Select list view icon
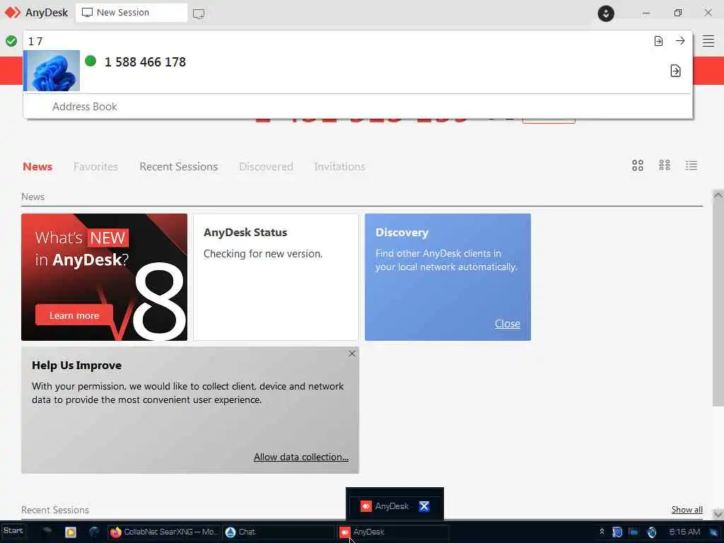 point(691,165)
